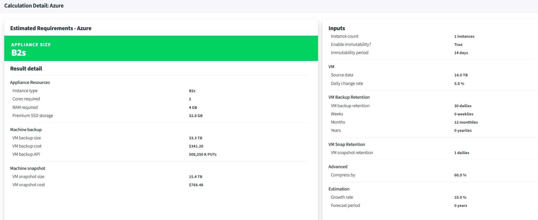Click the Calculation Detail: Azure page title
This screenshot has height=220, width=538.
(x=34, y=6)
